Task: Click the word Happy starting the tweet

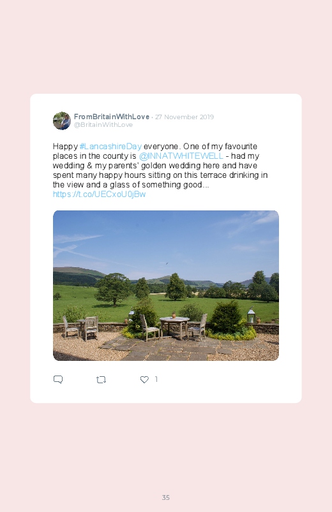Action: tap(65, 146)
